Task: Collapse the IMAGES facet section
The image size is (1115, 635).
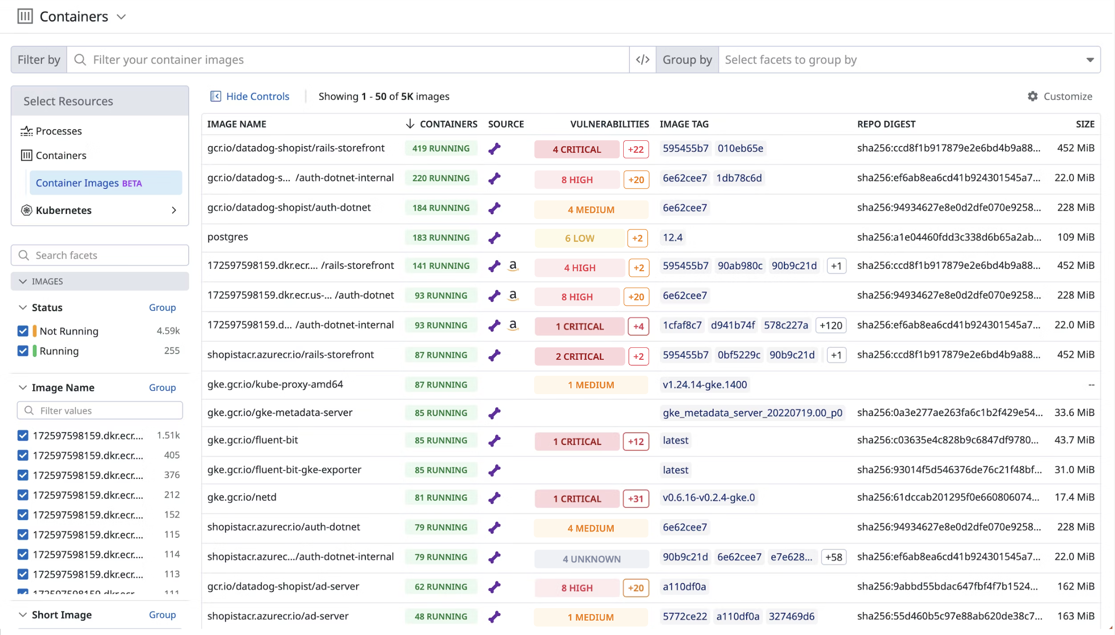Action: point(23,281)
